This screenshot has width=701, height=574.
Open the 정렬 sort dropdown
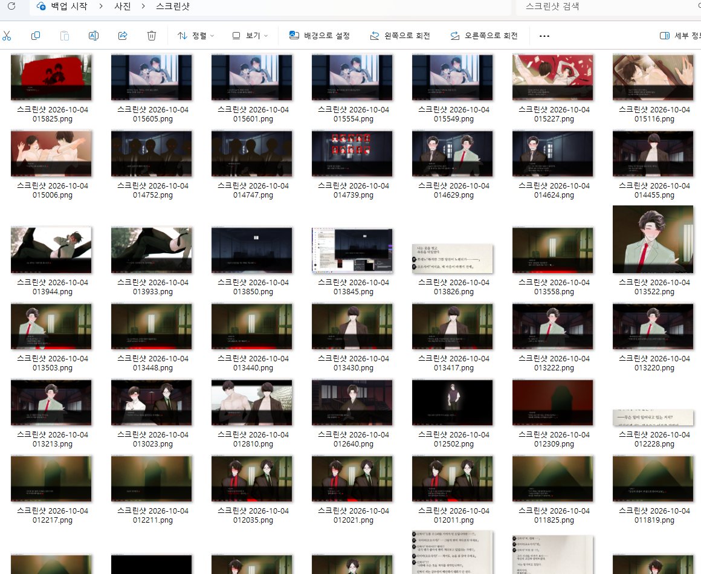(196, 36)
